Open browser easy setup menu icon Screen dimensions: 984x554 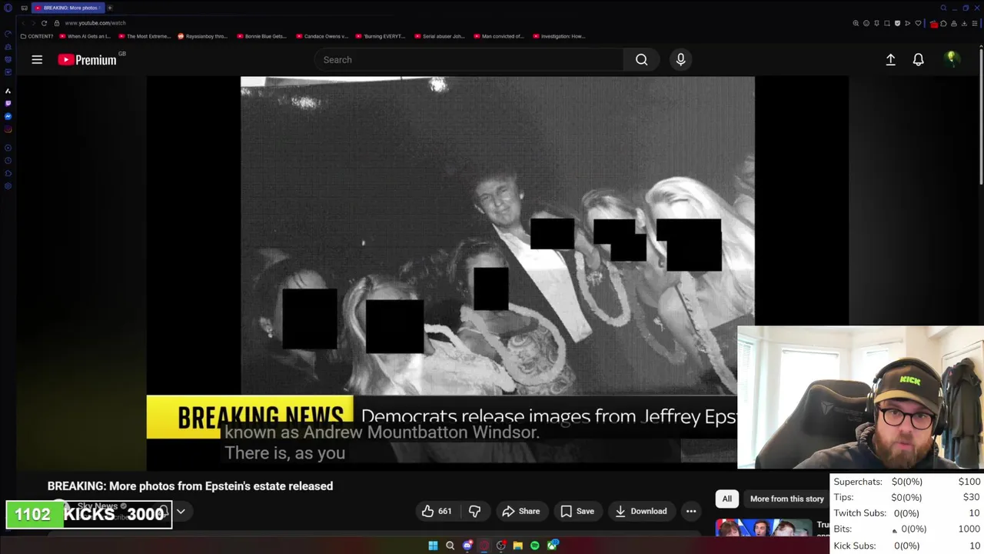975,23
